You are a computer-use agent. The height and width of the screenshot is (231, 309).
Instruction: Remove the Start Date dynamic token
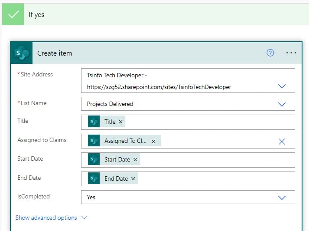(x=135, y=159)
